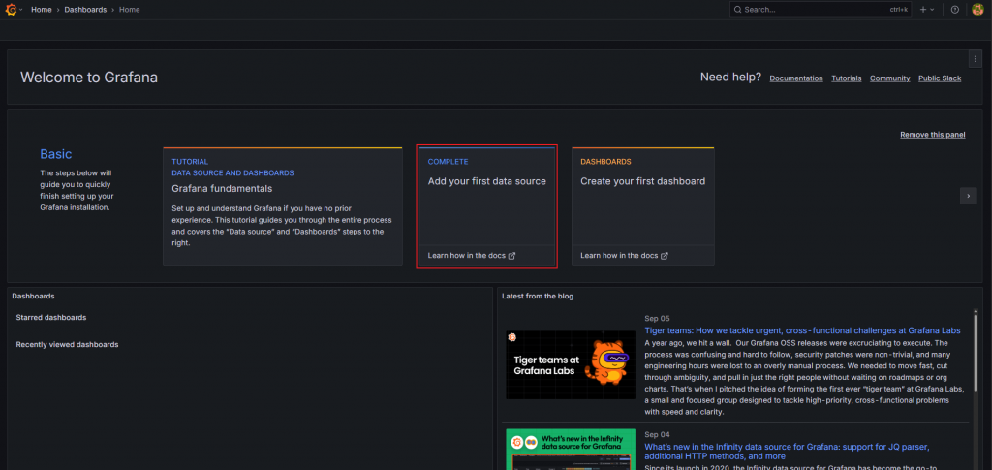The width and height of the screenshot is (992, 470).
Task: Click the Starred dashboards heading
Action: pyautogui.click(x=51, y=318)
